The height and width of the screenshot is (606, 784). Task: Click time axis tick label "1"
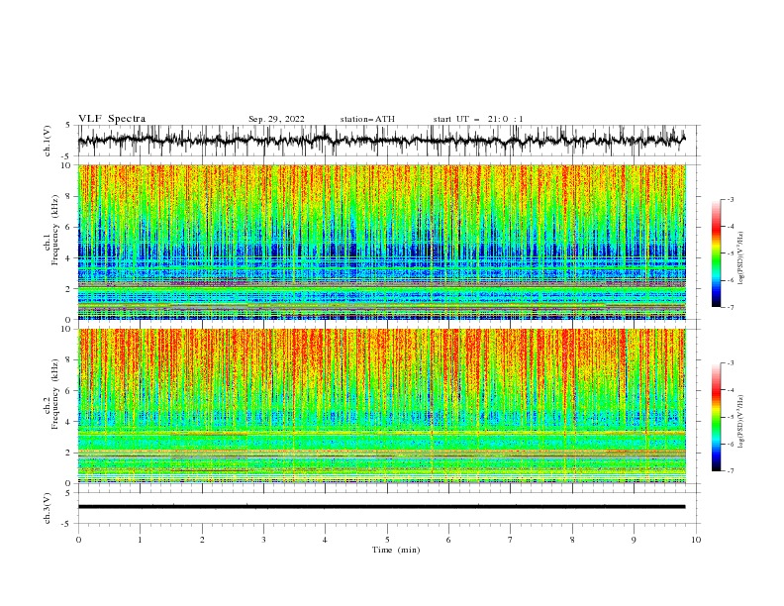coord(140,540)
